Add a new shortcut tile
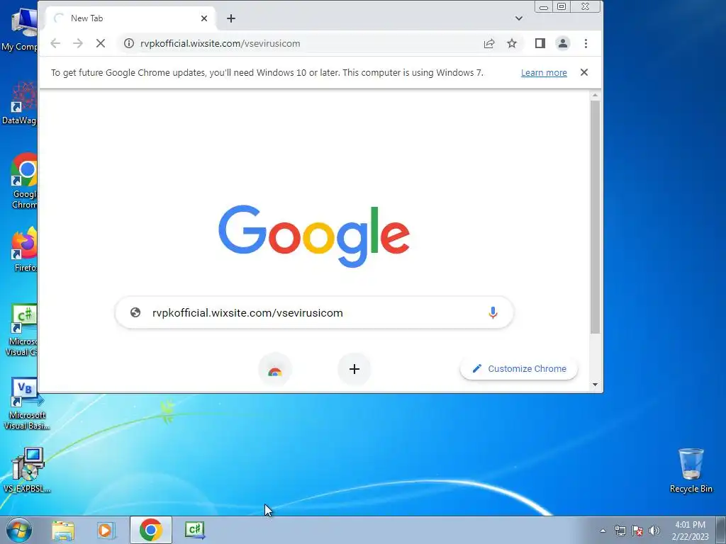The height and width of the screenshot is (544, 726). 354,369
